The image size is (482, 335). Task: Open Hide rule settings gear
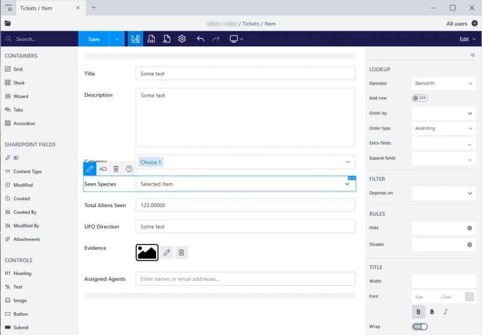tap(469, 228)
